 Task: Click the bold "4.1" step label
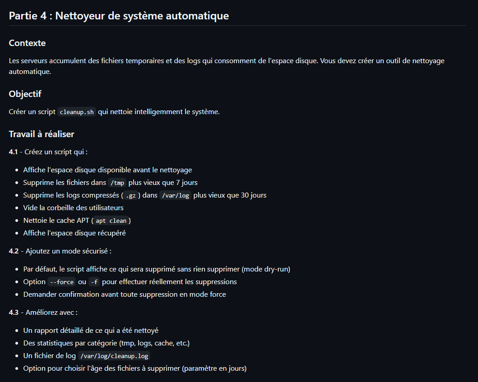(x=14, y=152)
